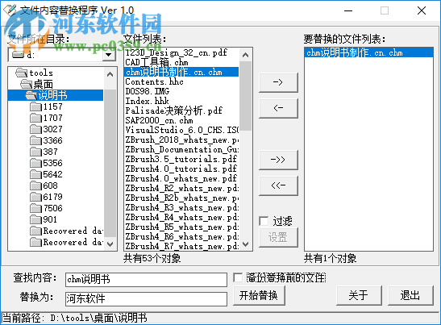
Task: Click the folder icon next to 3366
Action: 35,140
